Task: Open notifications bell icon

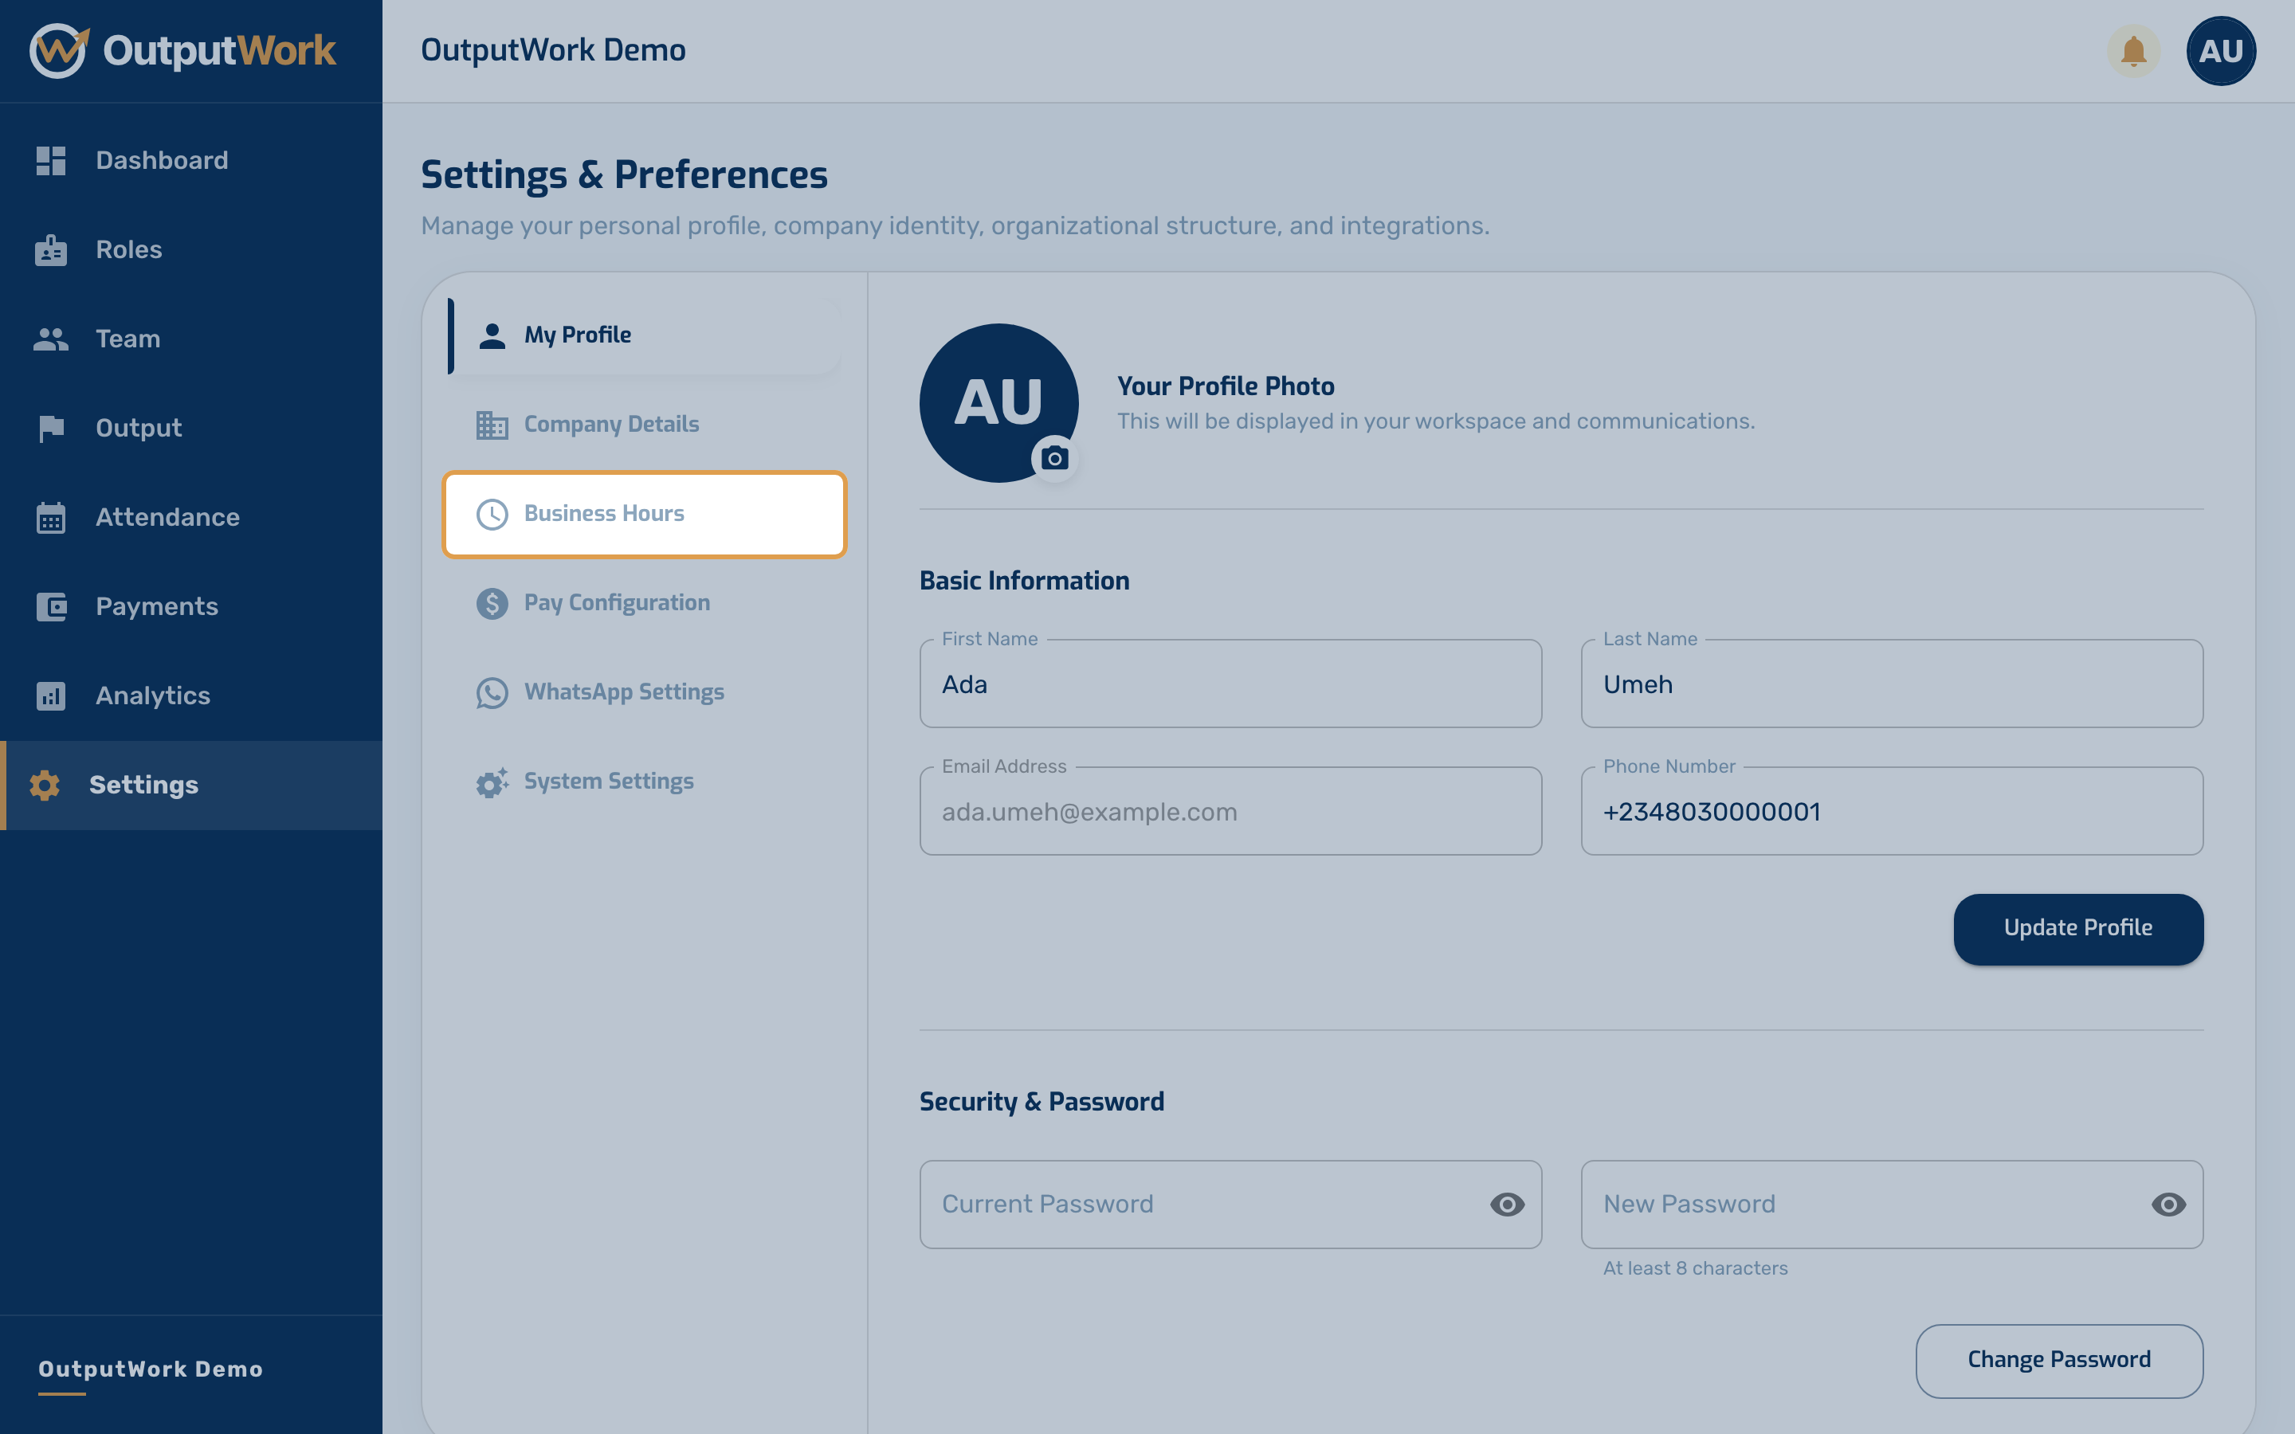Action: tap(2132, 51)
